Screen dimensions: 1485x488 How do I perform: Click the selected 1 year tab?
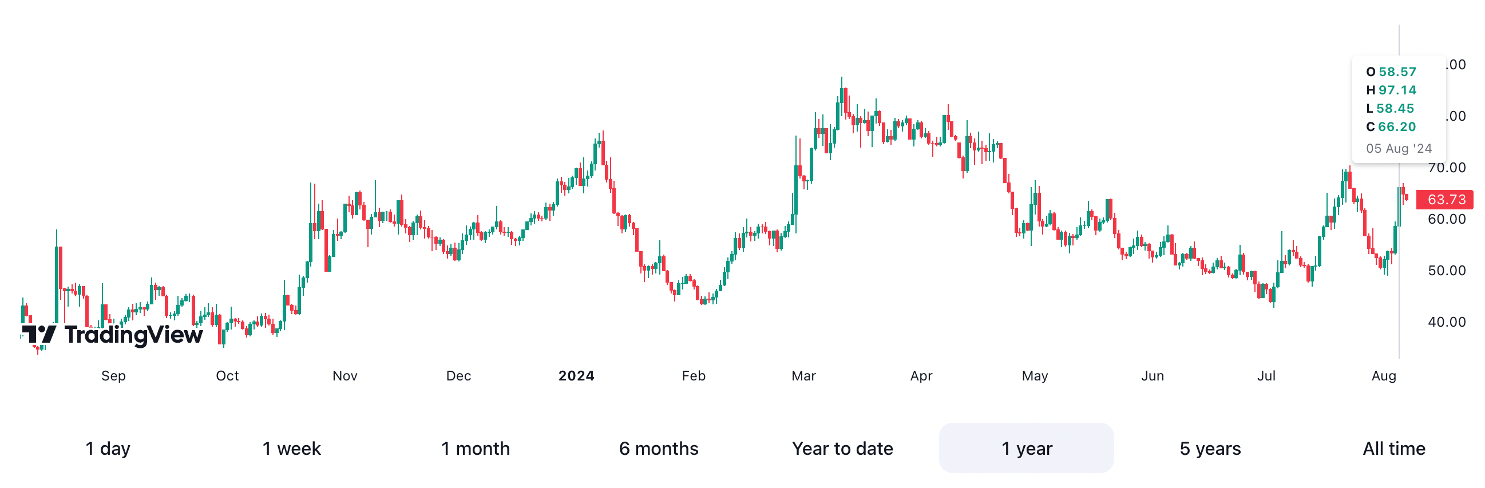[1026, 449]
